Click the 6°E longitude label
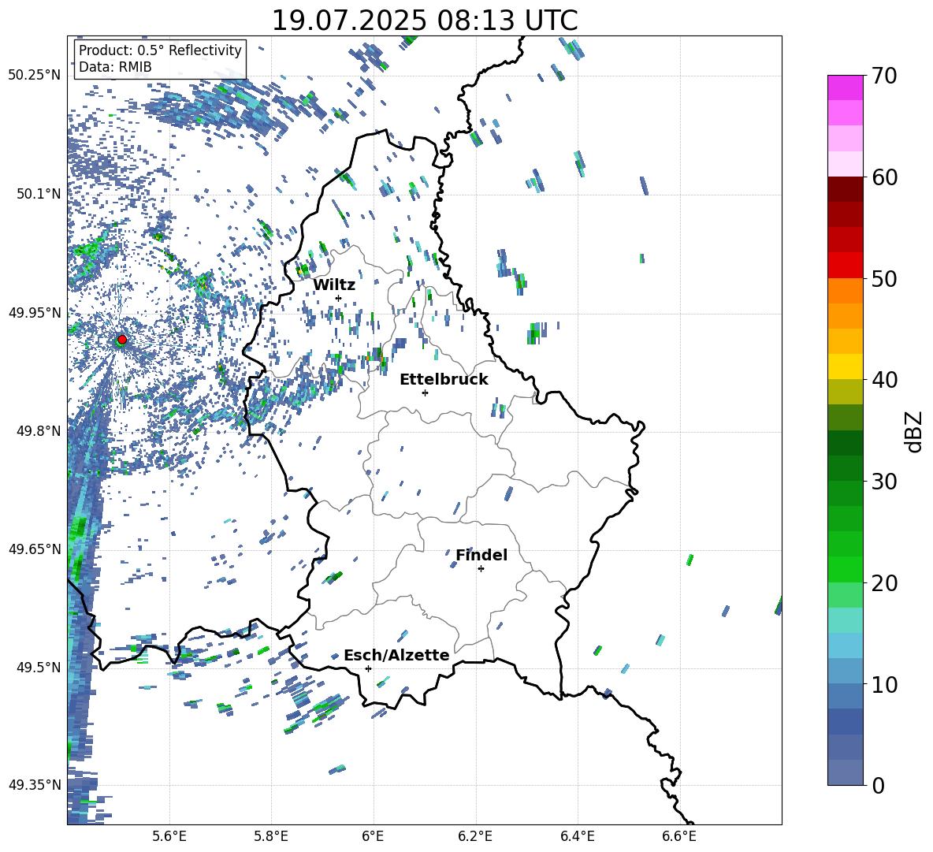This screenshot has width=933, height=852. (x=373, y=836)
